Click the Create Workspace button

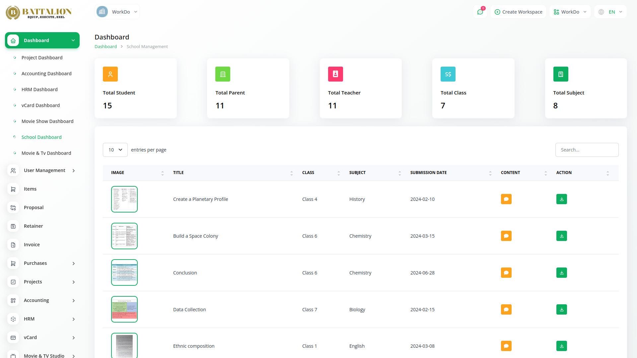click(518, 12)
